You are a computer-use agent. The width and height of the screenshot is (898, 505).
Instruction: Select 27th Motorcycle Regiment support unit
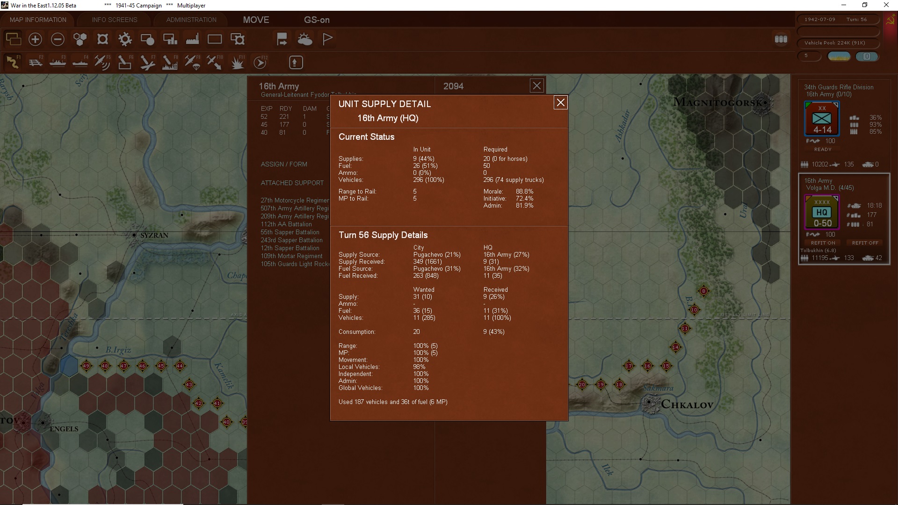[x=295, y=200]
